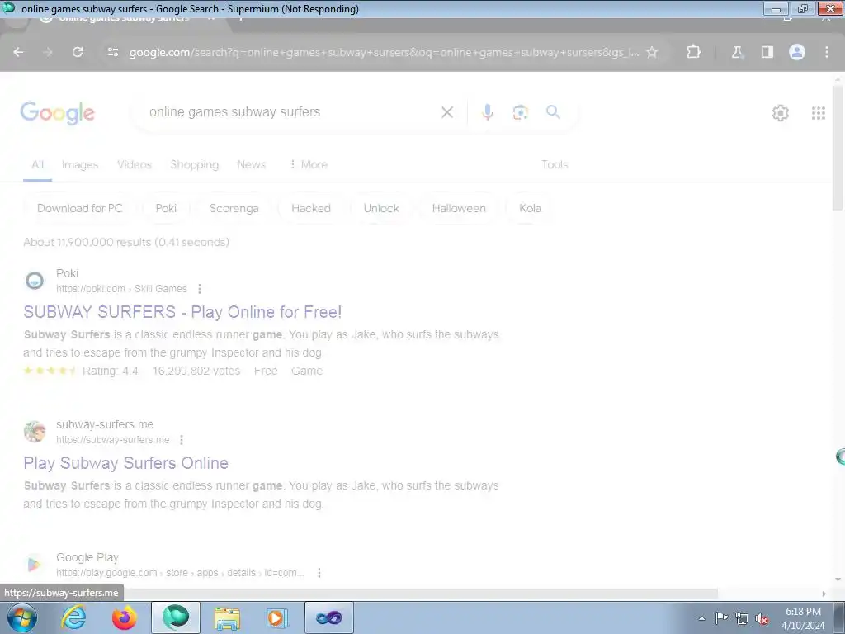Reload the page with refresh icon
The width and height of the screenshot is (845, 634).
click(78, 52)
